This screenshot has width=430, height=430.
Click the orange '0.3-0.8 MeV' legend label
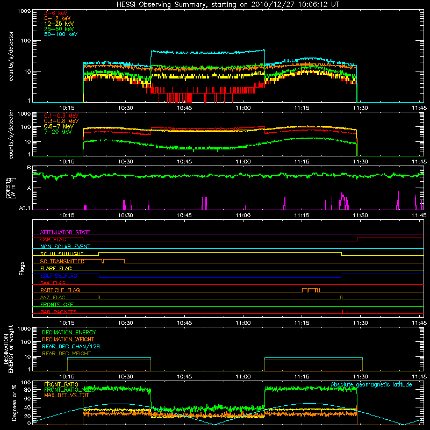pos(61,121)
